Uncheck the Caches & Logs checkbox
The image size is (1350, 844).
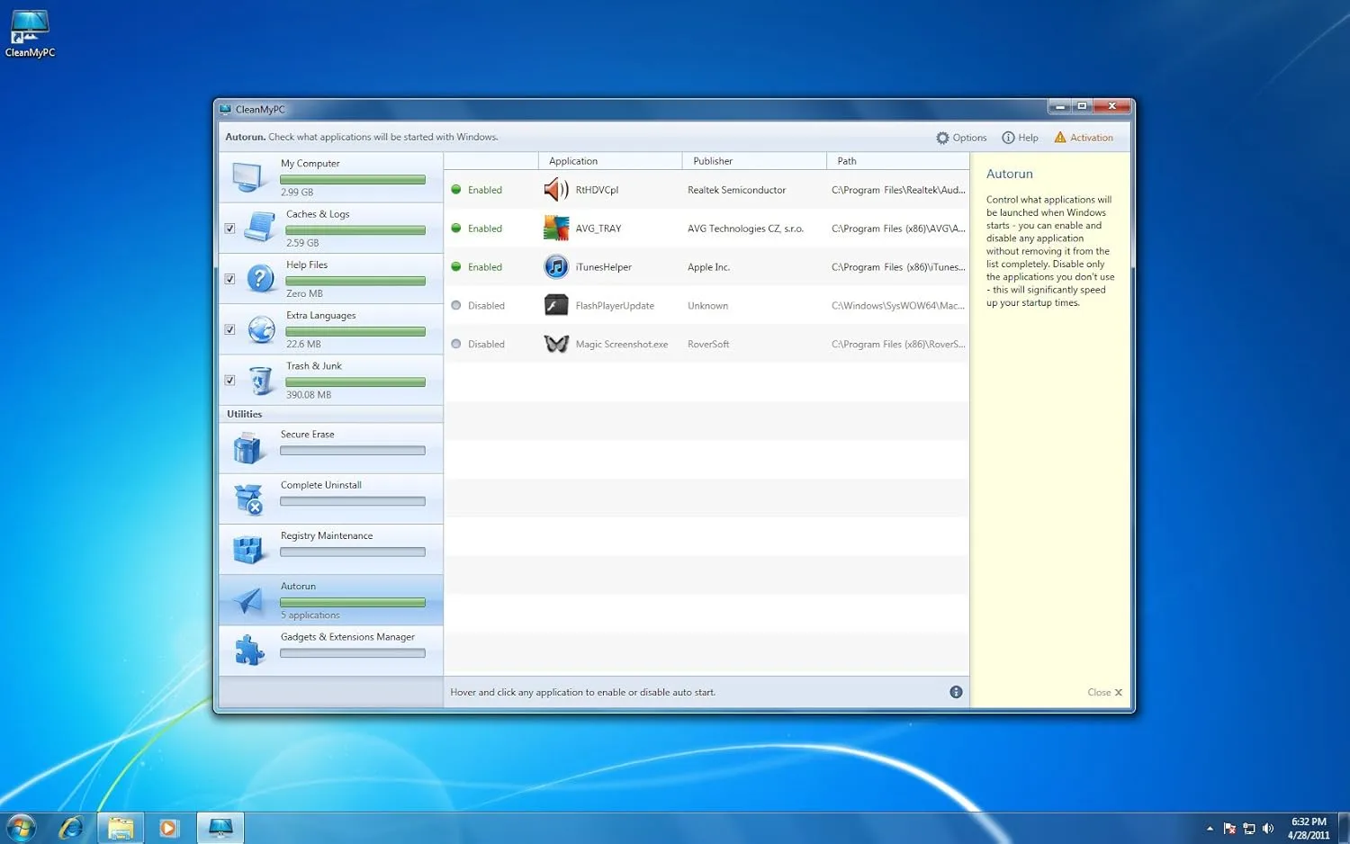229,228
